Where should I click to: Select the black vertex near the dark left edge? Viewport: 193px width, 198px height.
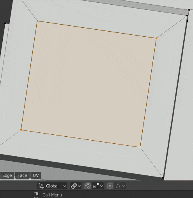(5, 23)
